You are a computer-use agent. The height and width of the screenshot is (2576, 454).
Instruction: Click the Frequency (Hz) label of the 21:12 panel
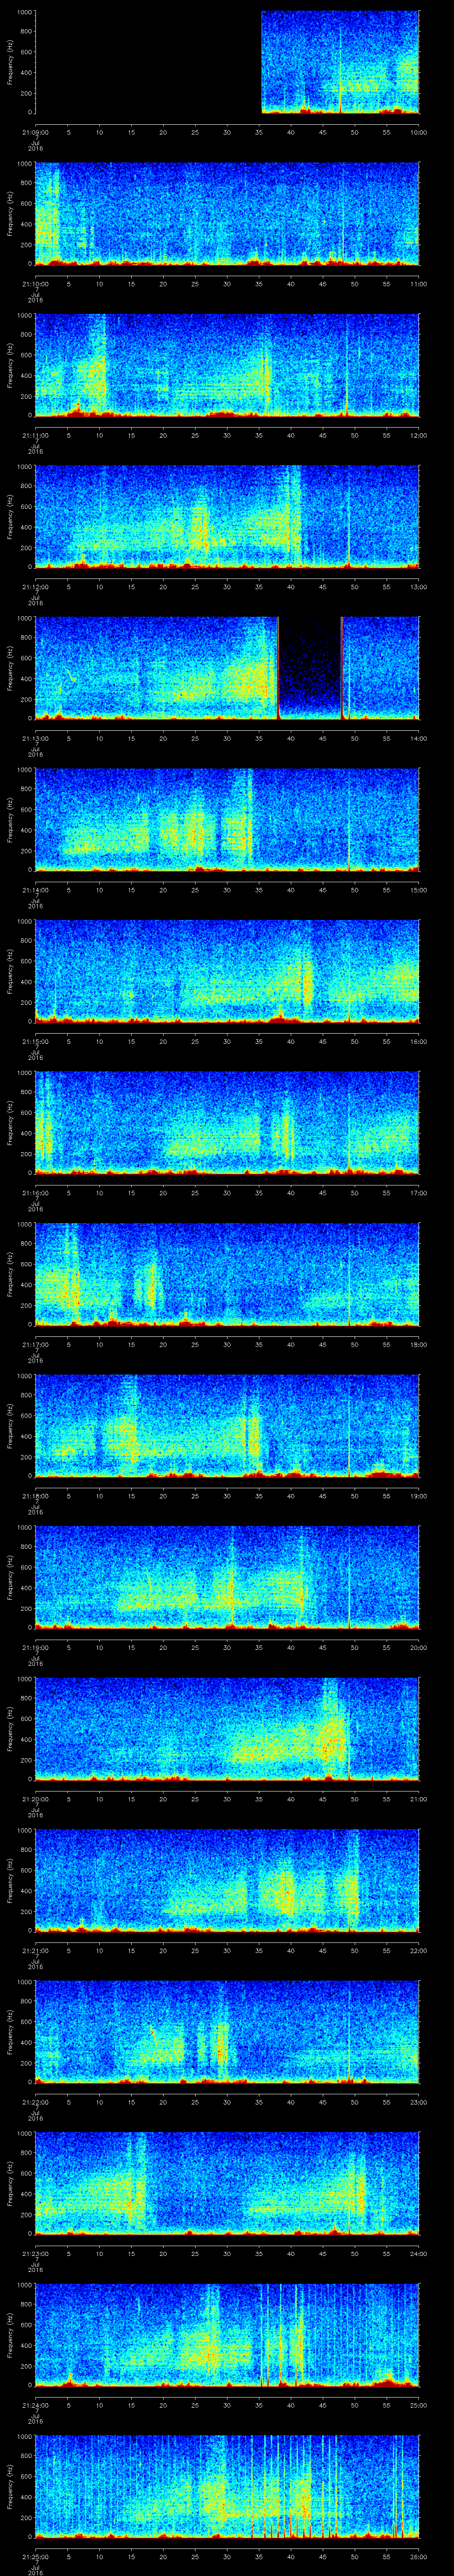[x=10, y=516]
